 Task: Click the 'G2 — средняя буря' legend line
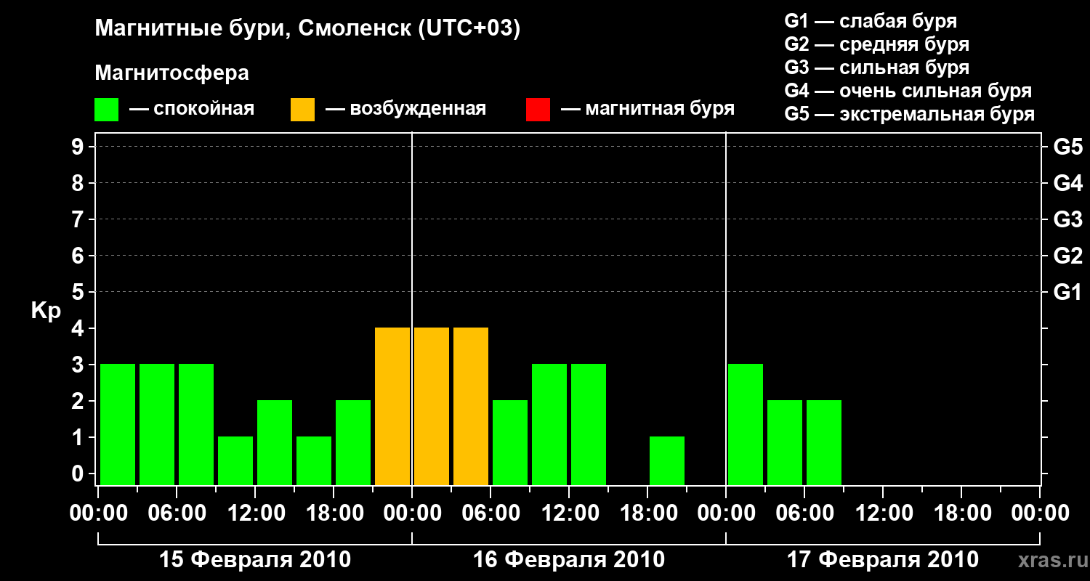click(877, 44)
